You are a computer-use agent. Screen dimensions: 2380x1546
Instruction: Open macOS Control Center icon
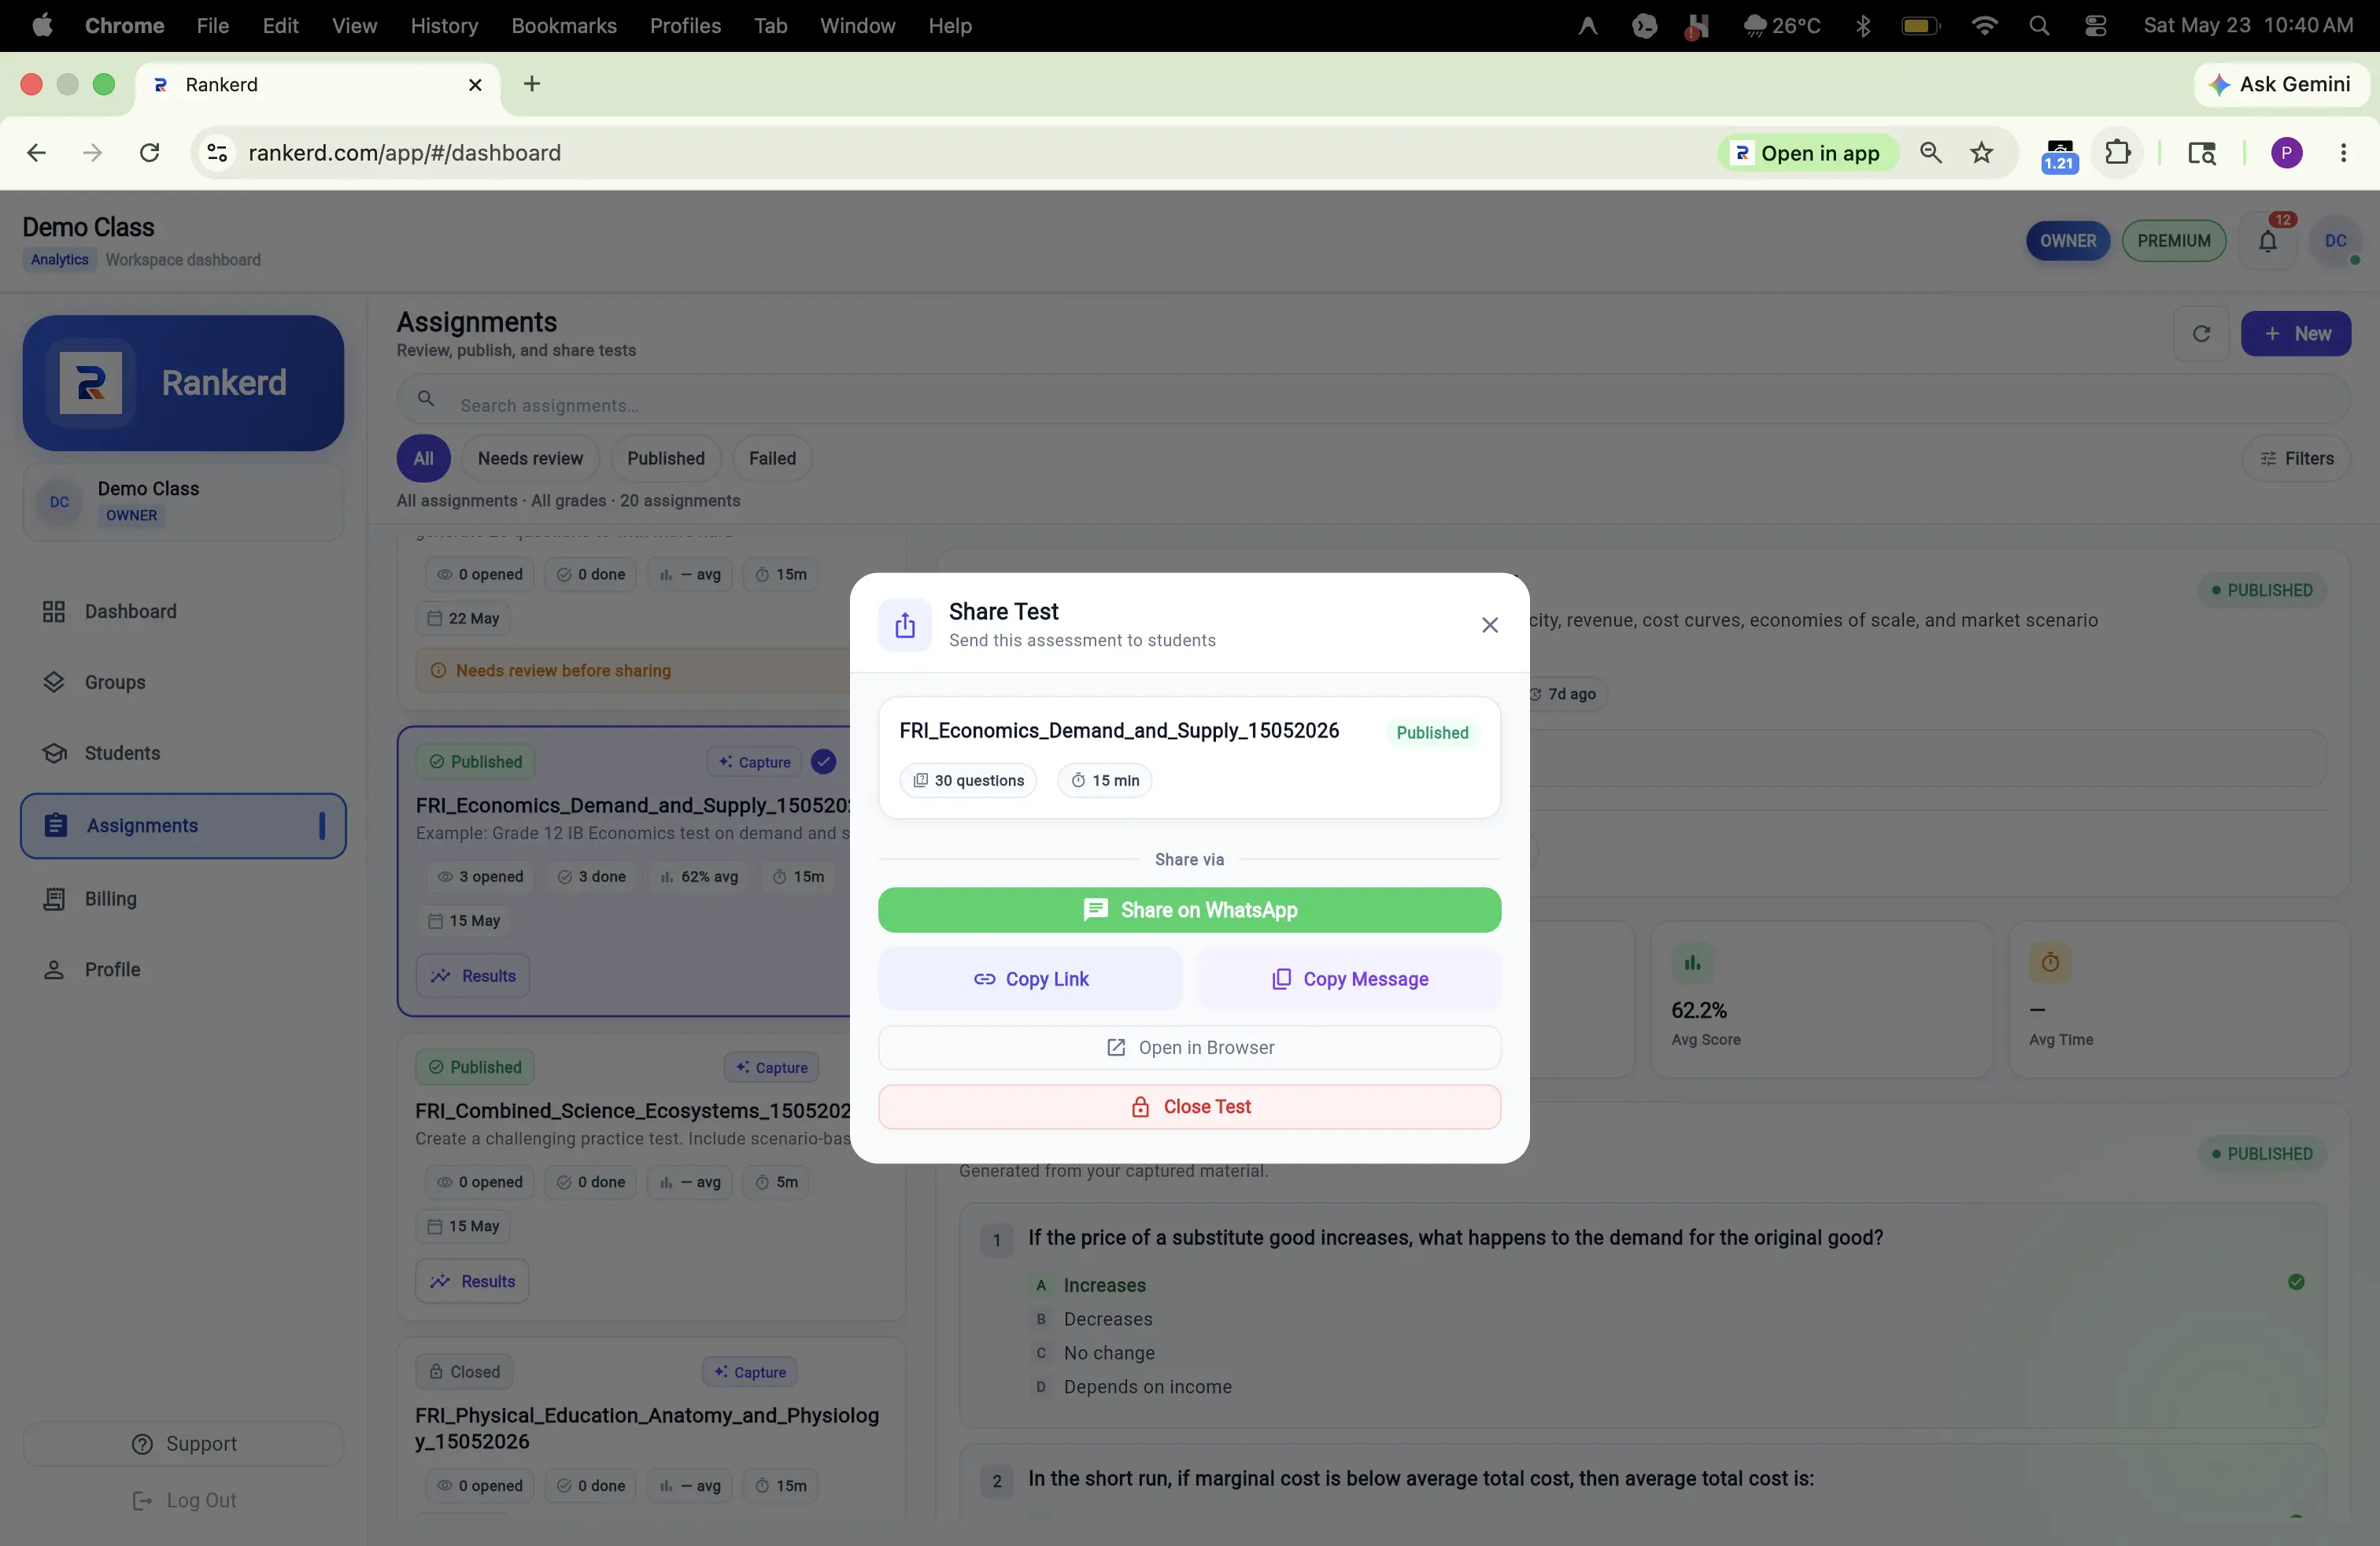(2095, 26)
